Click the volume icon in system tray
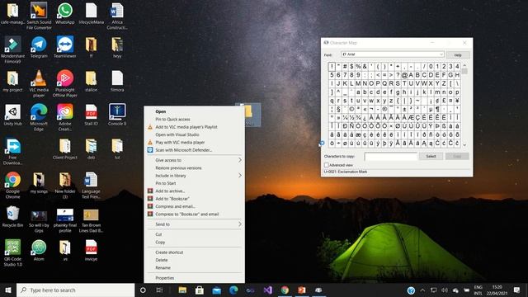 445,290
